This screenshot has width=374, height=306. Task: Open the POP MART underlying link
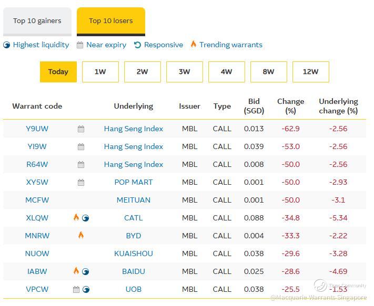tap(134, 183)
